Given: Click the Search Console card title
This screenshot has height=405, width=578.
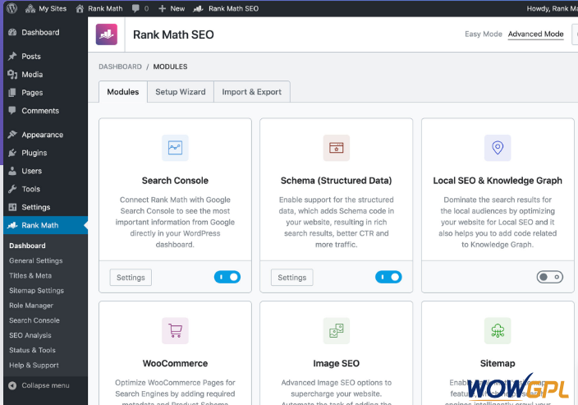Looking at the screenshot, I should (x=175, y=181).
